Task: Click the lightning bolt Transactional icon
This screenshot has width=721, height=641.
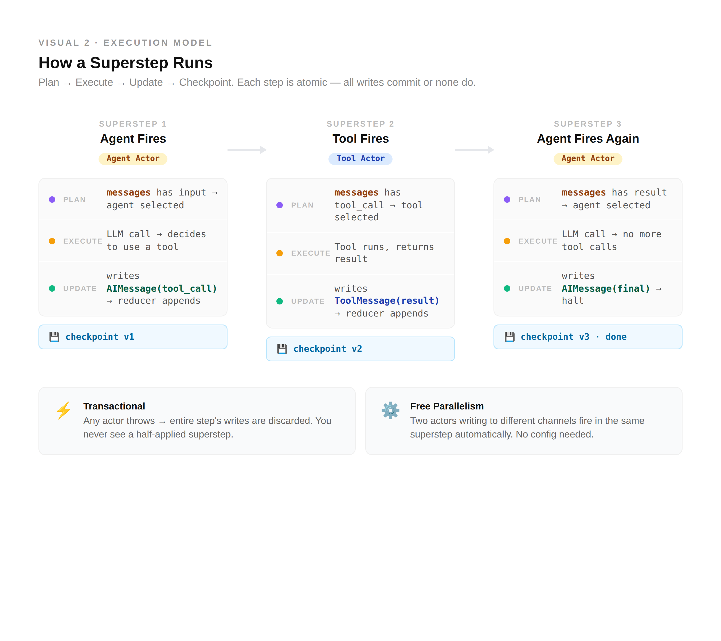Action: coord(64,410)
